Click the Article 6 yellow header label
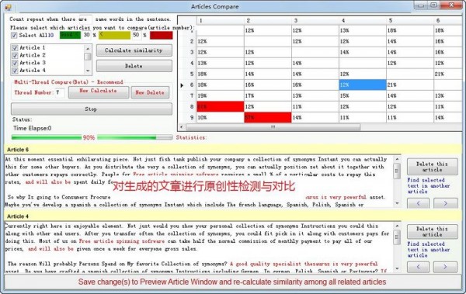Image resolution: width=466 pixels, height=294 pixels. pyautogui.click(x=18, y=150)
